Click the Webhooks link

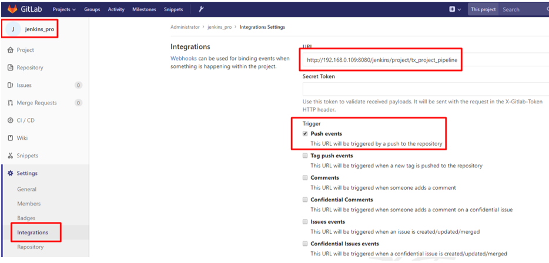click(183, 58)
